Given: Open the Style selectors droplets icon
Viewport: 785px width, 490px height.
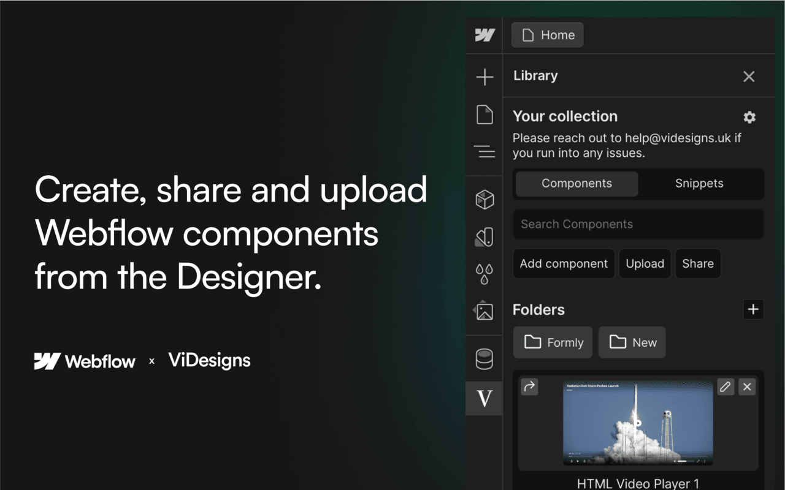Looking at the screenshot, I should (484, 274).
